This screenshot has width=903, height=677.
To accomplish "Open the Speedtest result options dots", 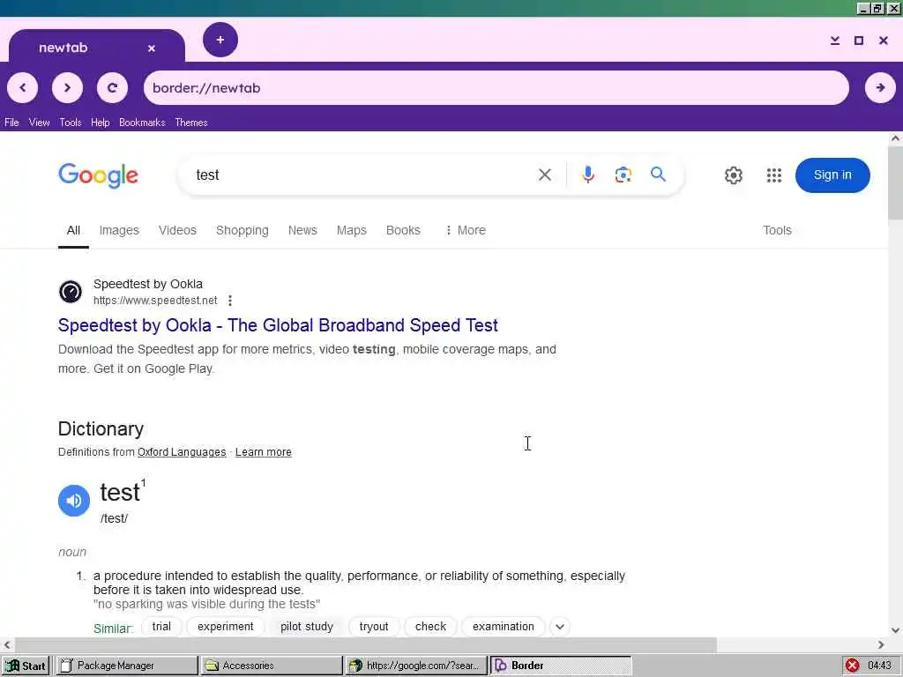I will pyautogui.click(x=230, y=301).
